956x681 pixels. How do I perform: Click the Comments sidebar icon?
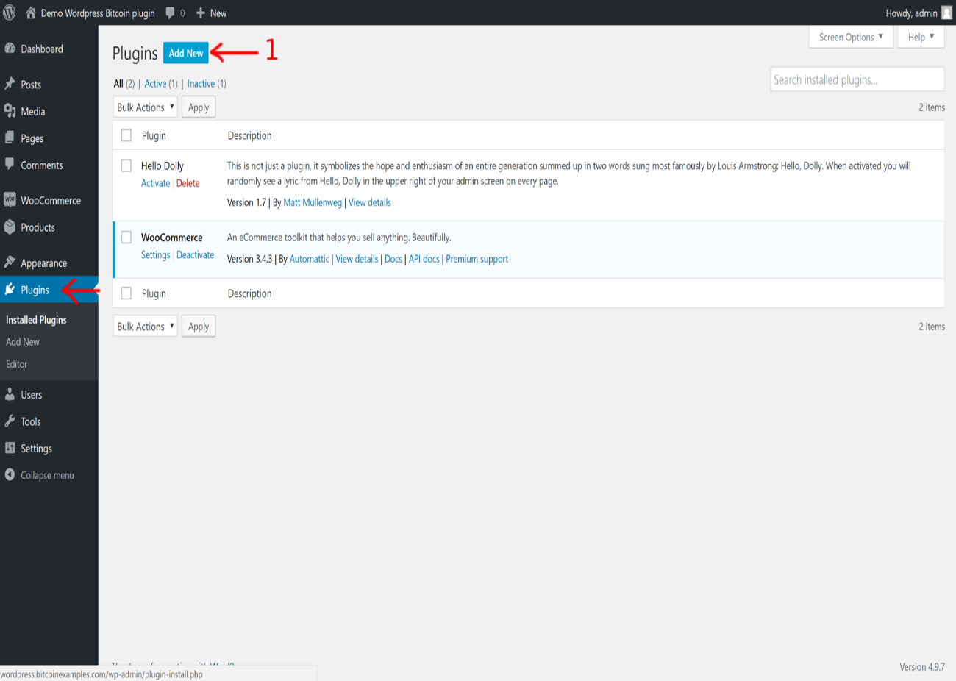point(10,165)
